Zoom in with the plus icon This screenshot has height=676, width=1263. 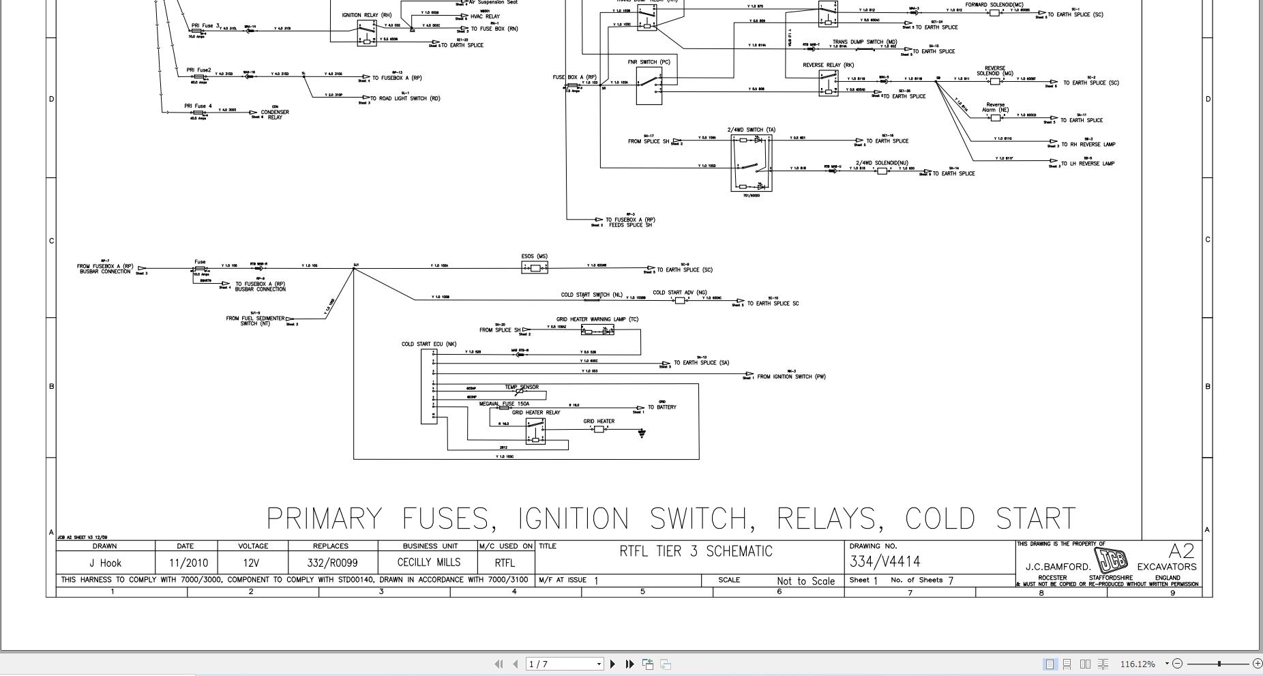[x=1258, y=663]
